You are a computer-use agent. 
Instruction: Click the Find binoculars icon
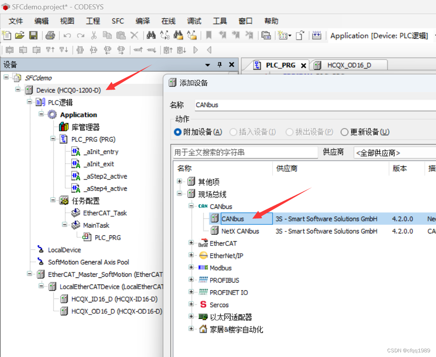(151, 35)
